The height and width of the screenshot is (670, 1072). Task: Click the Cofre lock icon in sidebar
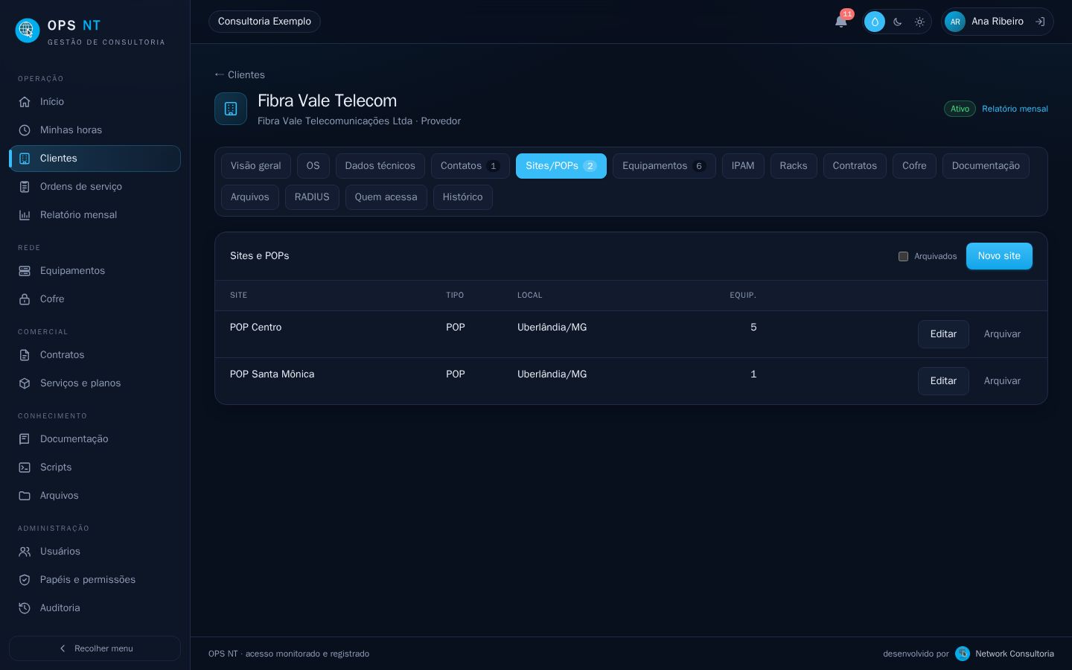[25, 299]
